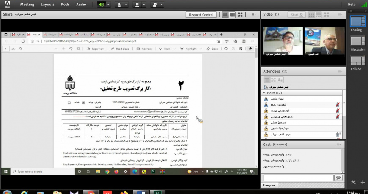Screen dimensions: 368x194
Task: Click the chat message input field
Action: pyautogui.click(x=298, y=178)
